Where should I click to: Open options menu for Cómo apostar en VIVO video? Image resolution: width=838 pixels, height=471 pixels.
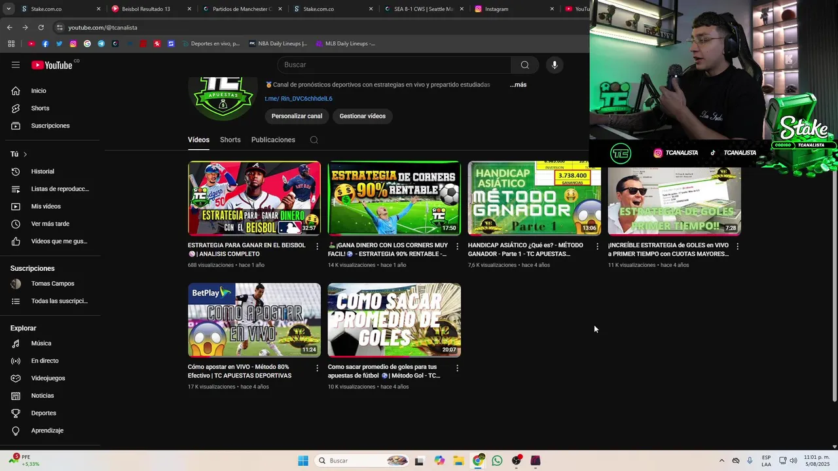tap(318, 368)
